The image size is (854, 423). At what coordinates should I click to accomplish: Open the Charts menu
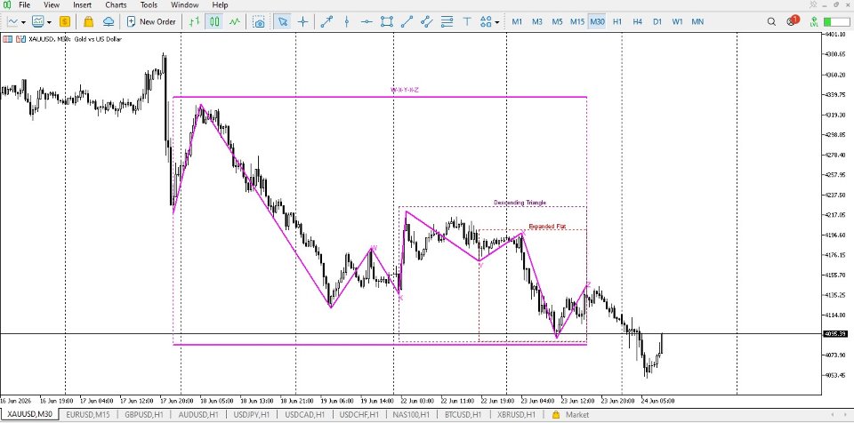[116, 5]
